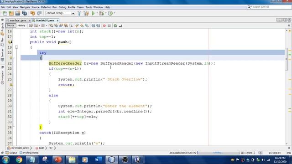
Task: Click the Undo arrow icon
Action: point(33,13)
